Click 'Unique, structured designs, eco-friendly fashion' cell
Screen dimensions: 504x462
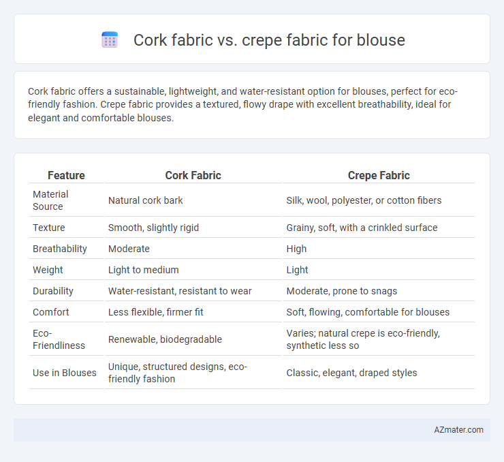(178, 373)
